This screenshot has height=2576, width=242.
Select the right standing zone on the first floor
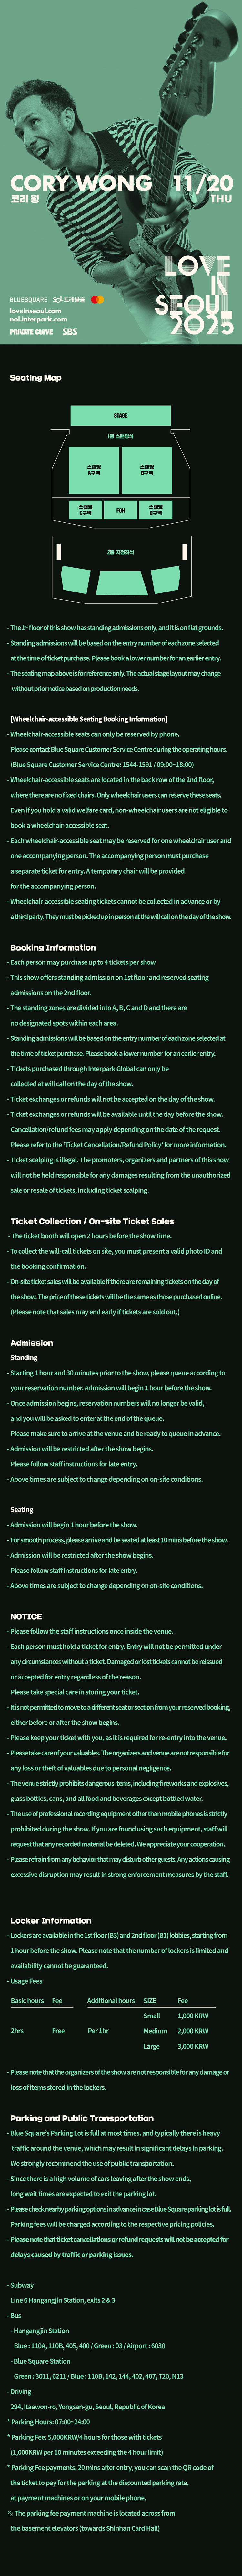[146, 470]
